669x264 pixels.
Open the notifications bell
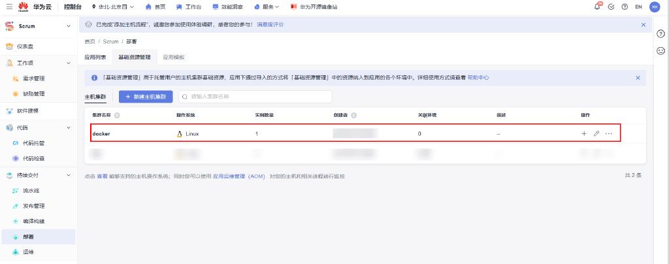597,7
